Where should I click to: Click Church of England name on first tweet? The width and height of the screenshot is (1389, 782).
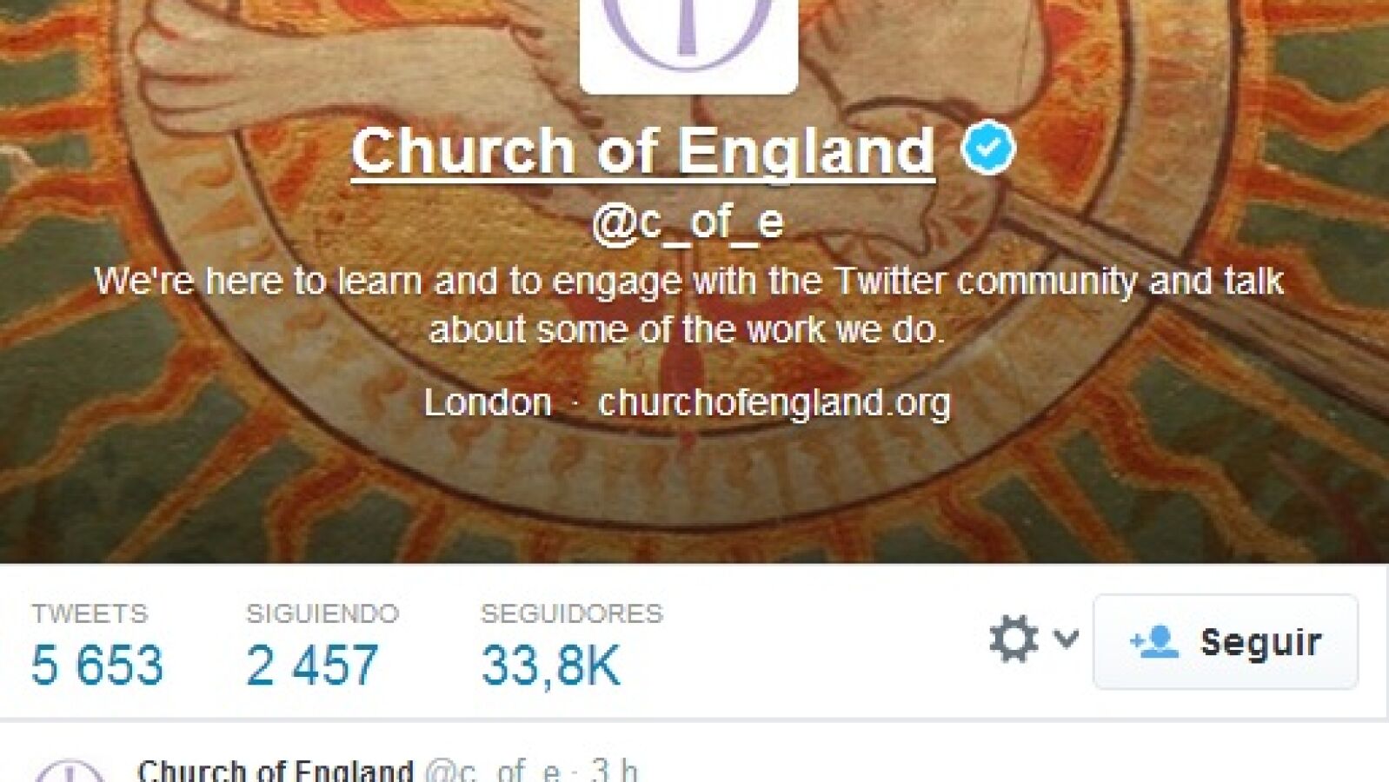click(x=276, y=770)
